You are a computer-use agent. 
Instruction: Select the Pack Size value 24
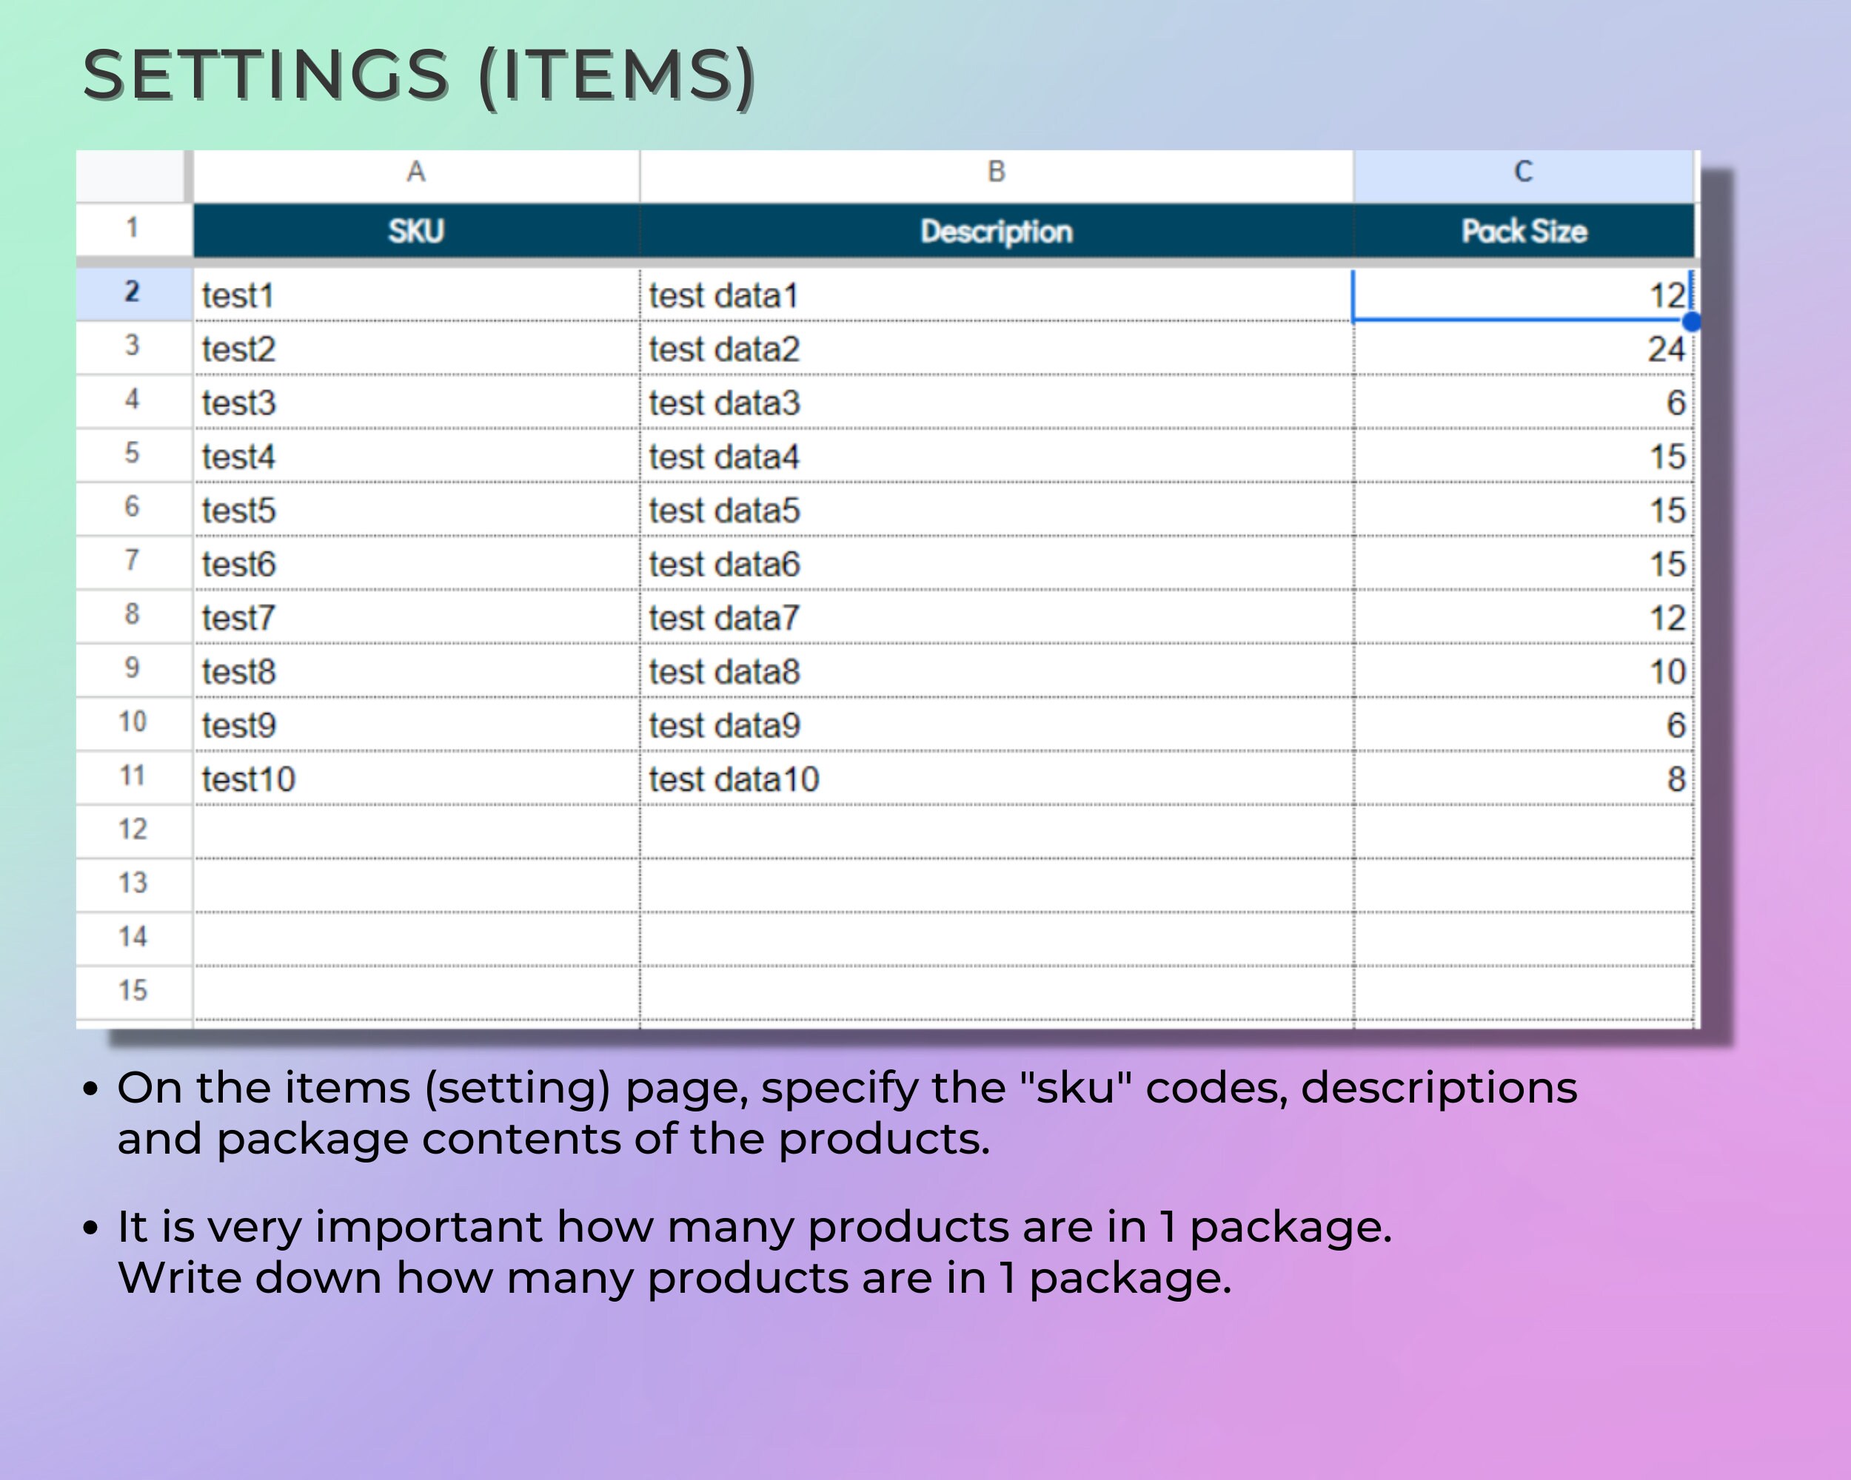(x=1524, y=349)
